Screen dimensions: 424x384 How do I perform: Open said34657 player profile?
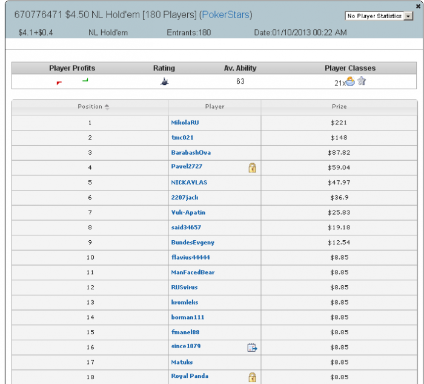(186, 227)
